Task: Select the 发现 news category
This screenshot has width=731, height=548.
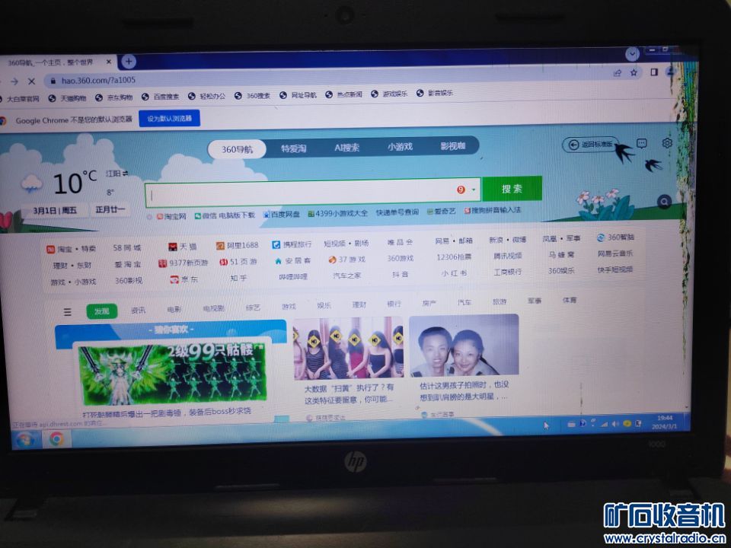Action: point(101,311)
